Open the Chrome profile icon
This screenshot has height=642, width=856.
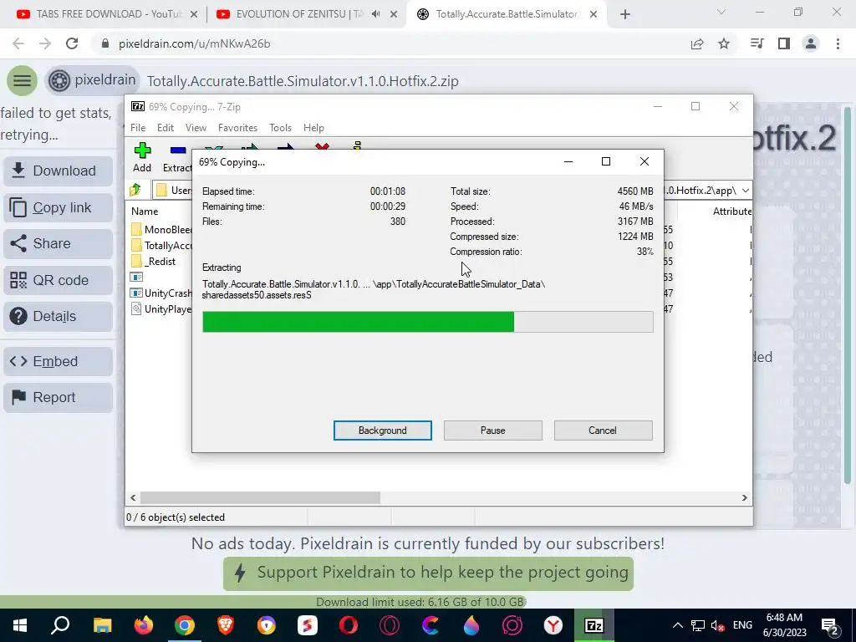(x=811, y=43)
